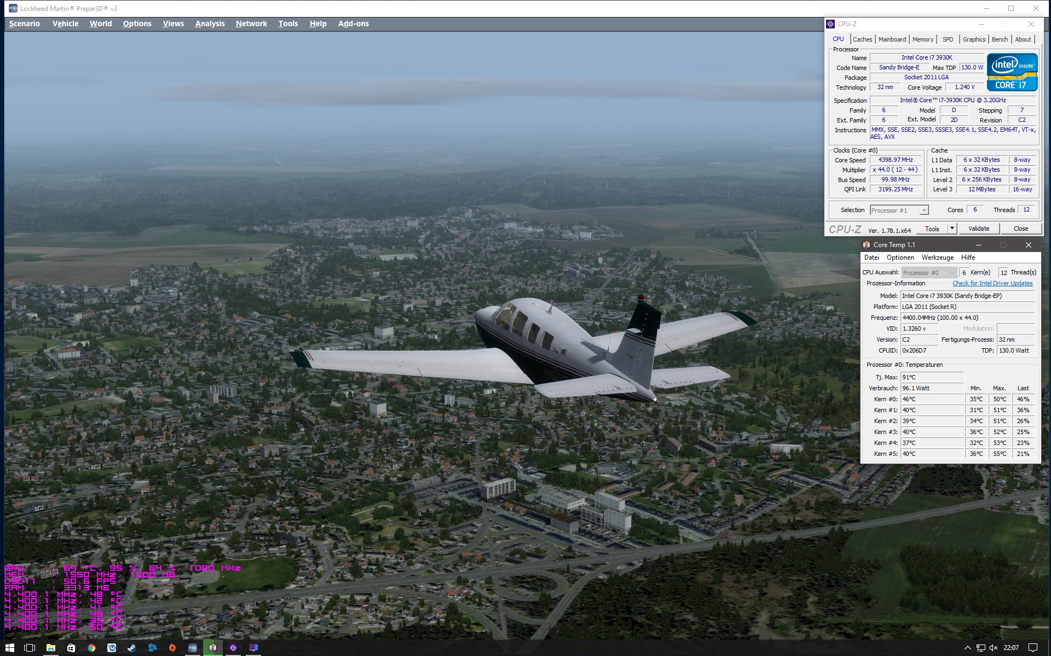The height and width of the screenshot is (656, 1051).
Task: Open File Explorer from the taskbar
Action: pos(50,648)
